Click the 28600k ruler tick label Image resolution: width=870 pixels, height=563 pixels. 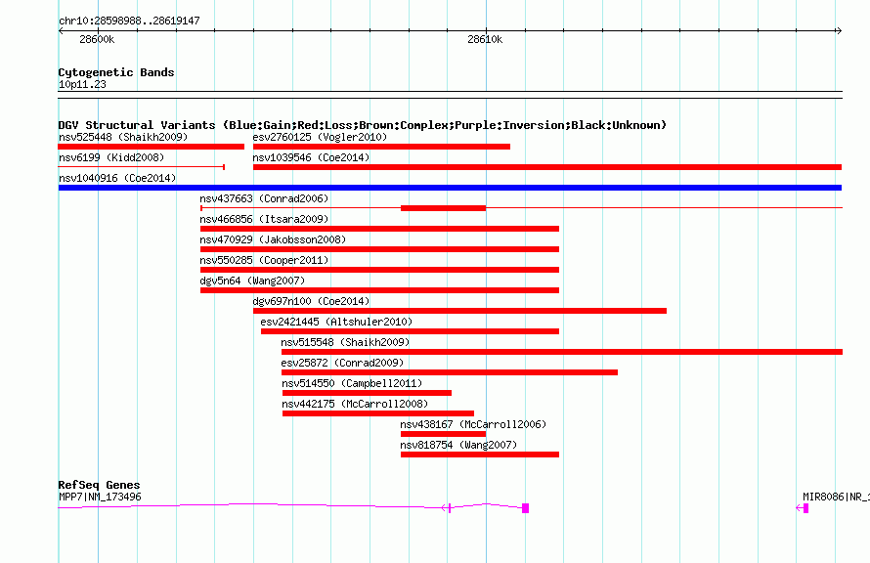[97, 39]
